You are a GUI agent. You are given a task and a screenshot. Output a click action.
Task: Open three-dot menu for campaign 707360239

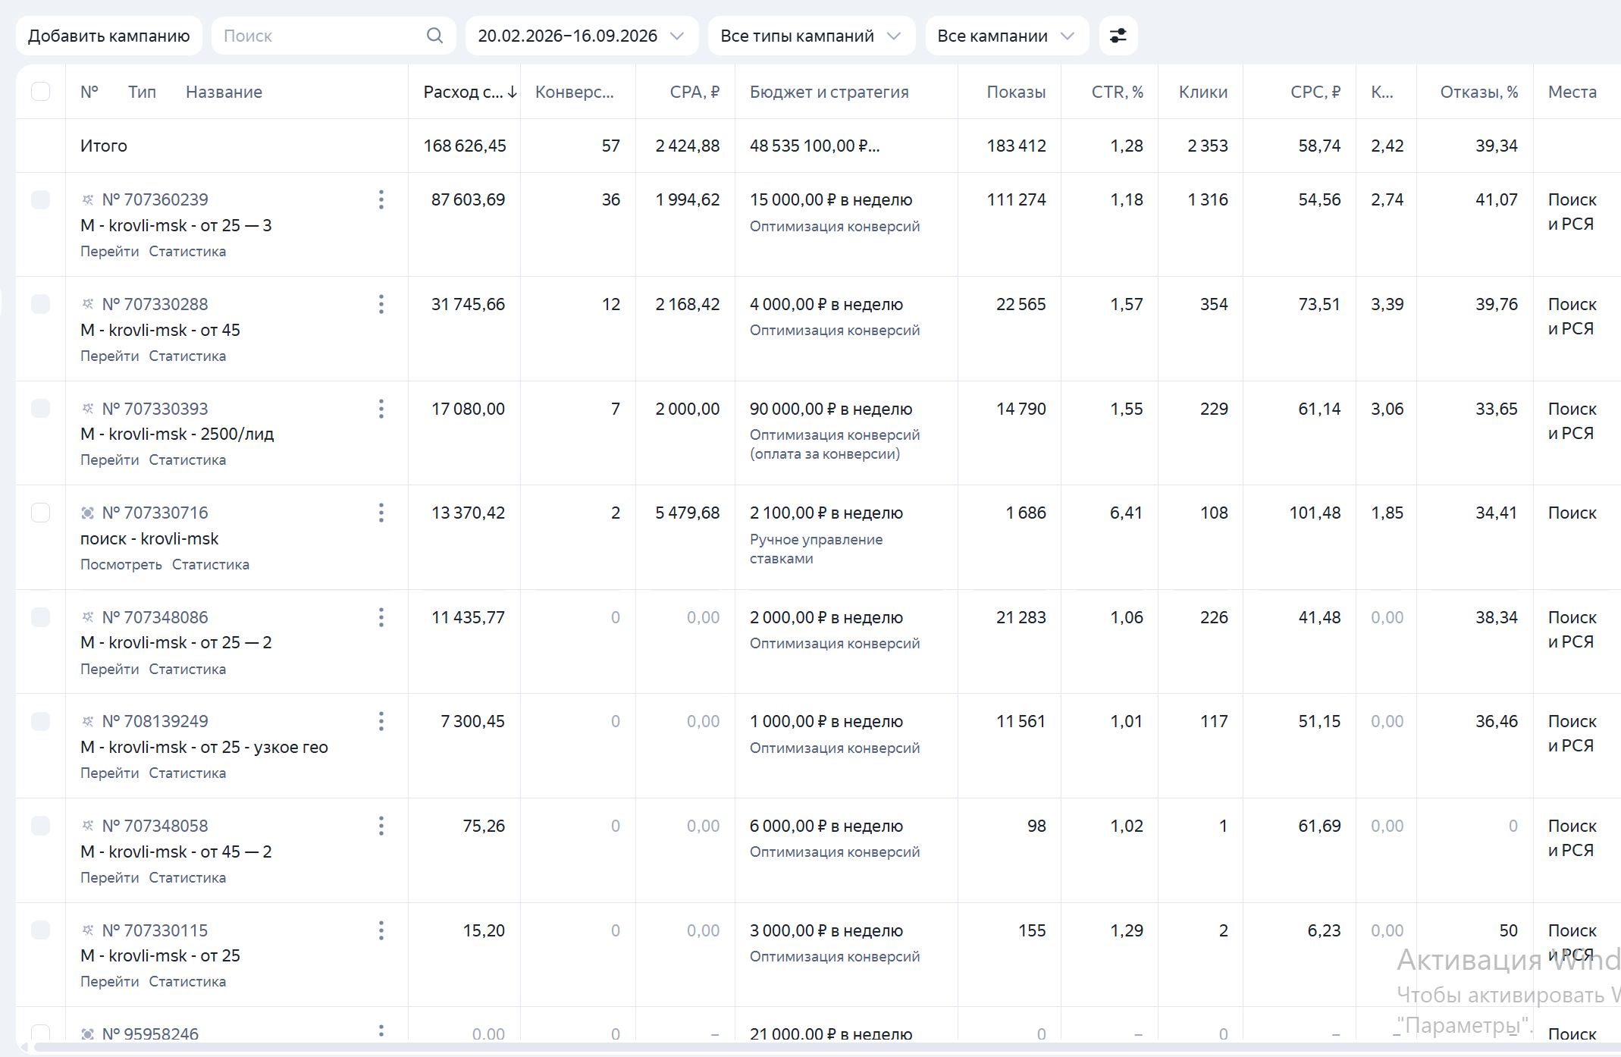pos(381,199)
